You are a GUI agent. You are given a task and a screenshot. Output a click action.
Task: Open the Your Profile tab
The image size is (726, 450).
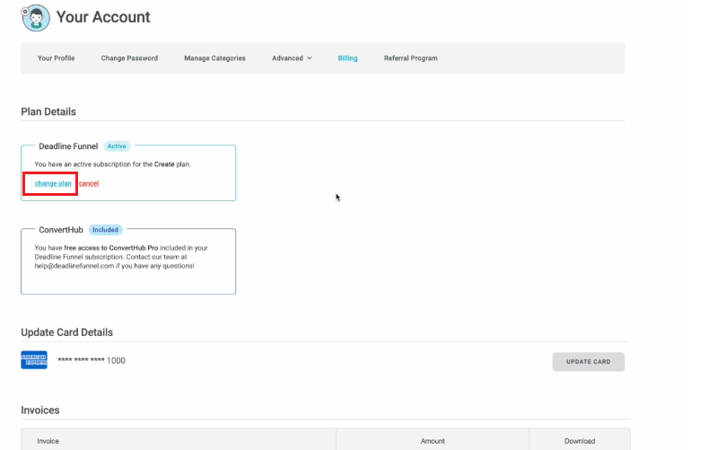click(x=56, y=57)
